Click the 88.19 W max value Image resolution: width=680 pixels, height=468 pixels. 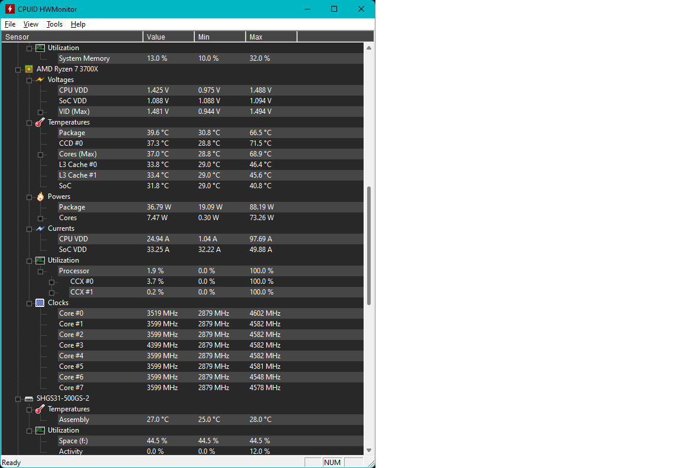tap(261, 207)
